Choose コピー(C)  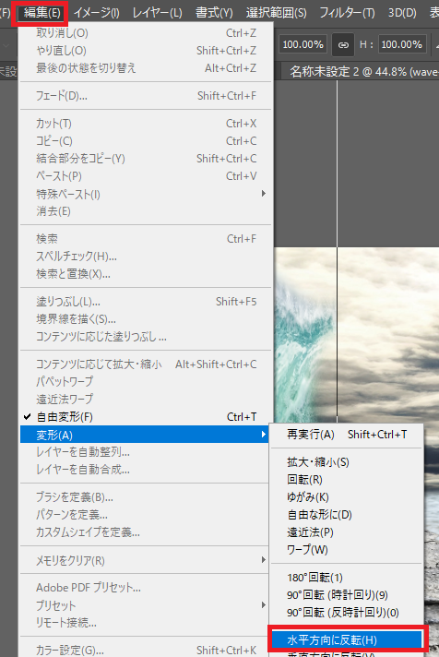coord(147,141)
